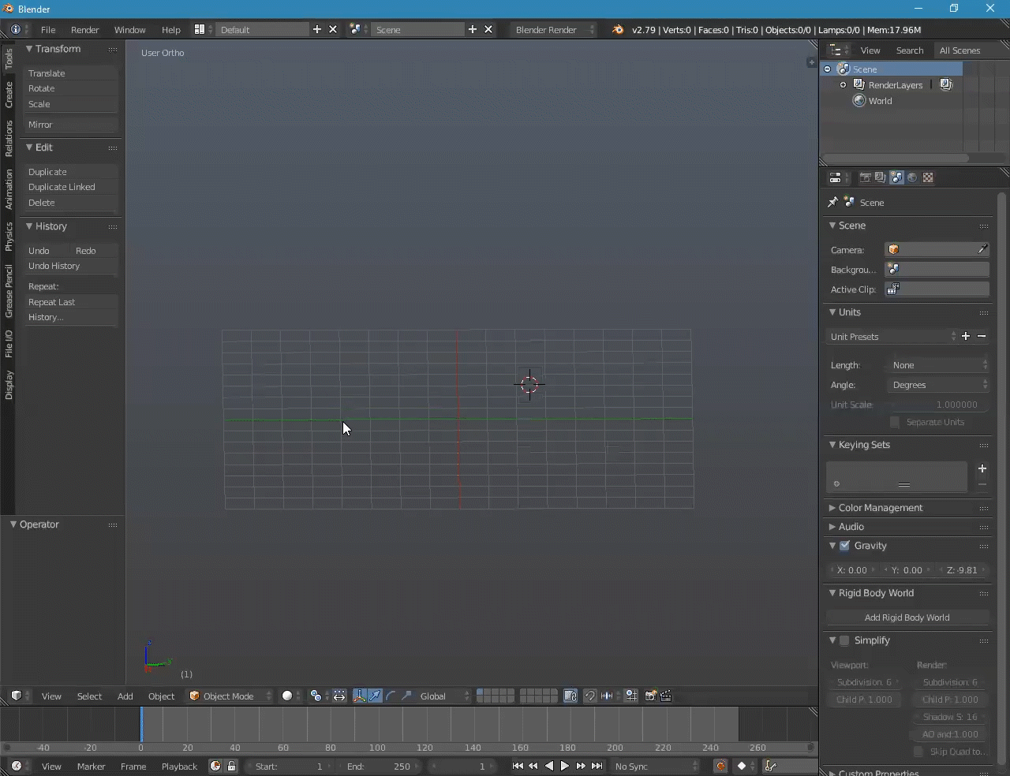
Task: Open the No Sync dropdown
Action: [x=655, y=766]
